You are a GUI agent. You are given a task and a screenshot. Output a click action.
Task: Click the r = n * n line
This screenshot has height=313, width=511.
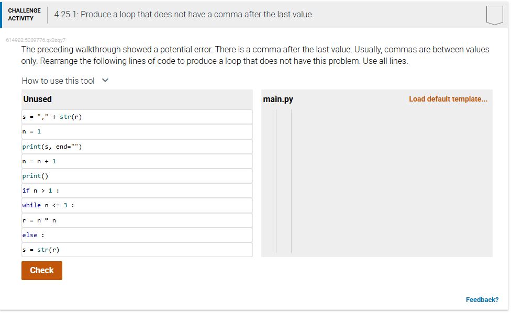(x=136, y=220)
